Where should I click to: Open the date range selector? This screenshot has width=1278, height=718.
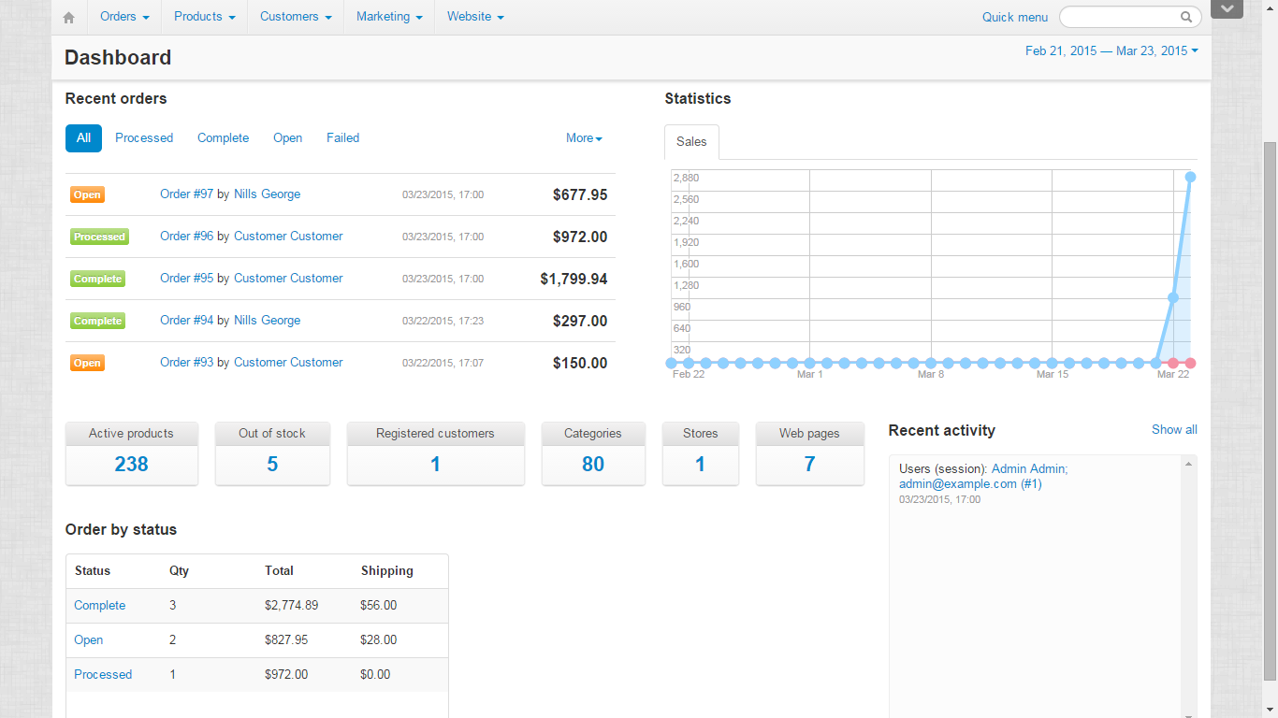pos(1111,51)
